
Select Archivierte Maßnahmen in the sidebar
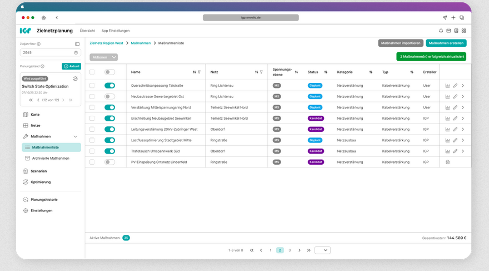pos(51,158)
